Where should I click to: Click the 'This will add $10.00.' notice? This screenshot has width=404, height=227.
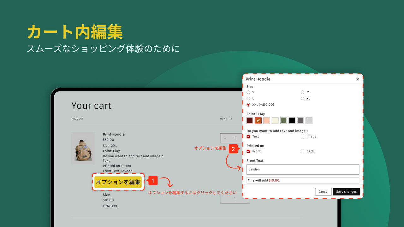click(x=303, y=180)
